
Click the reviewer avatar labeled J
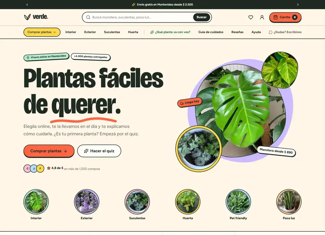point(34,169)
